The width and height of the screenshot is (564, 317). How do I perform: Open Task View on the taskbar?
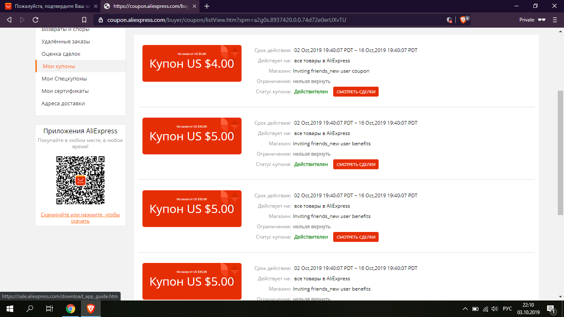(x=50, y=309)
